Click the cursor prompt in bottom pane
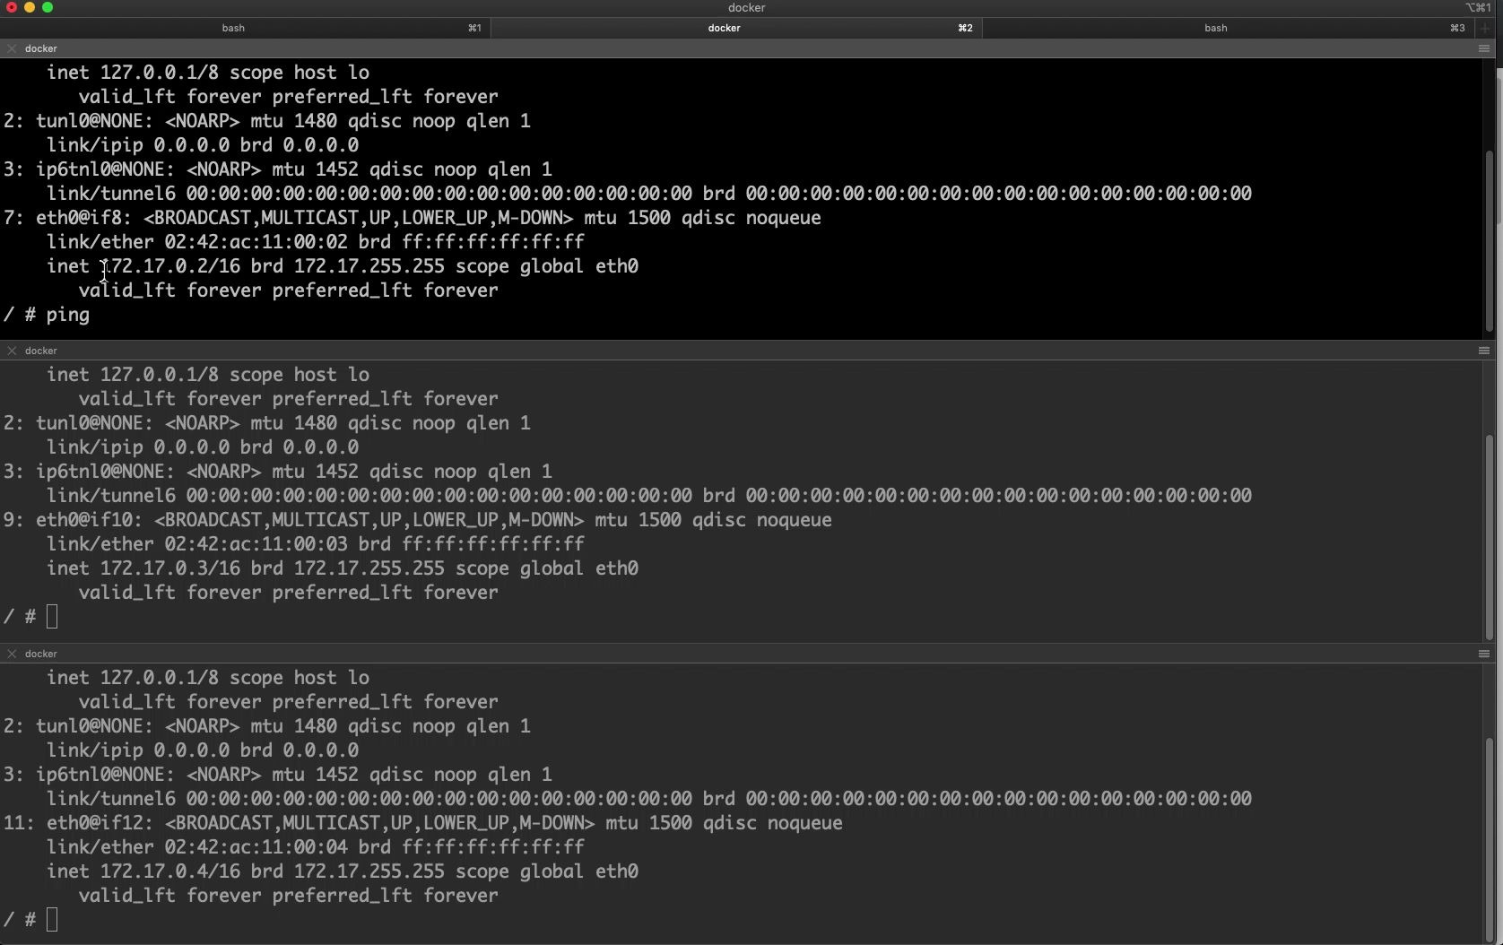Image resolution: width=1503 pixels, height=945 pixels. 52,919
